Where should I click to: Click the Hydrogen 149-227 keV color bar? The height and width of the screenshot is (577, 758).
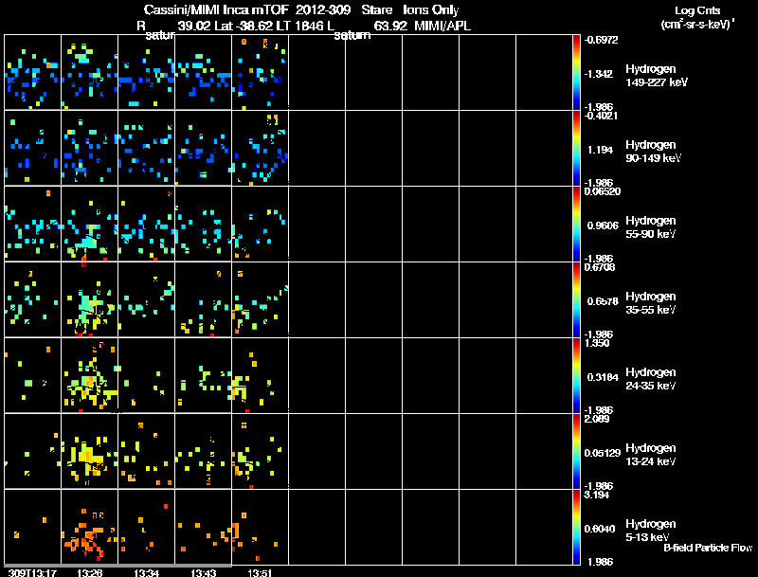click(576, 72)
